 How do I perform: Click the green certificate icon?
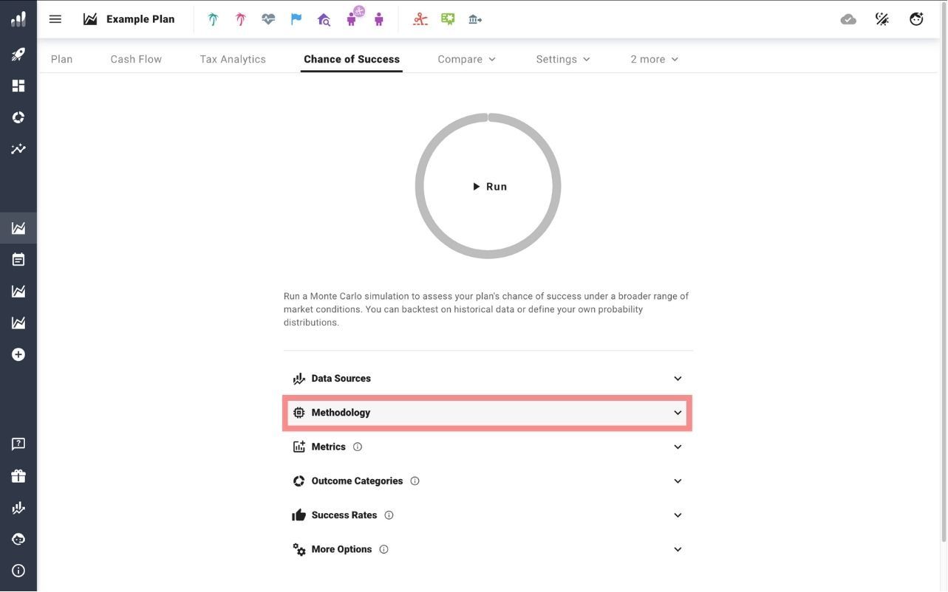[x=448, y=19]
